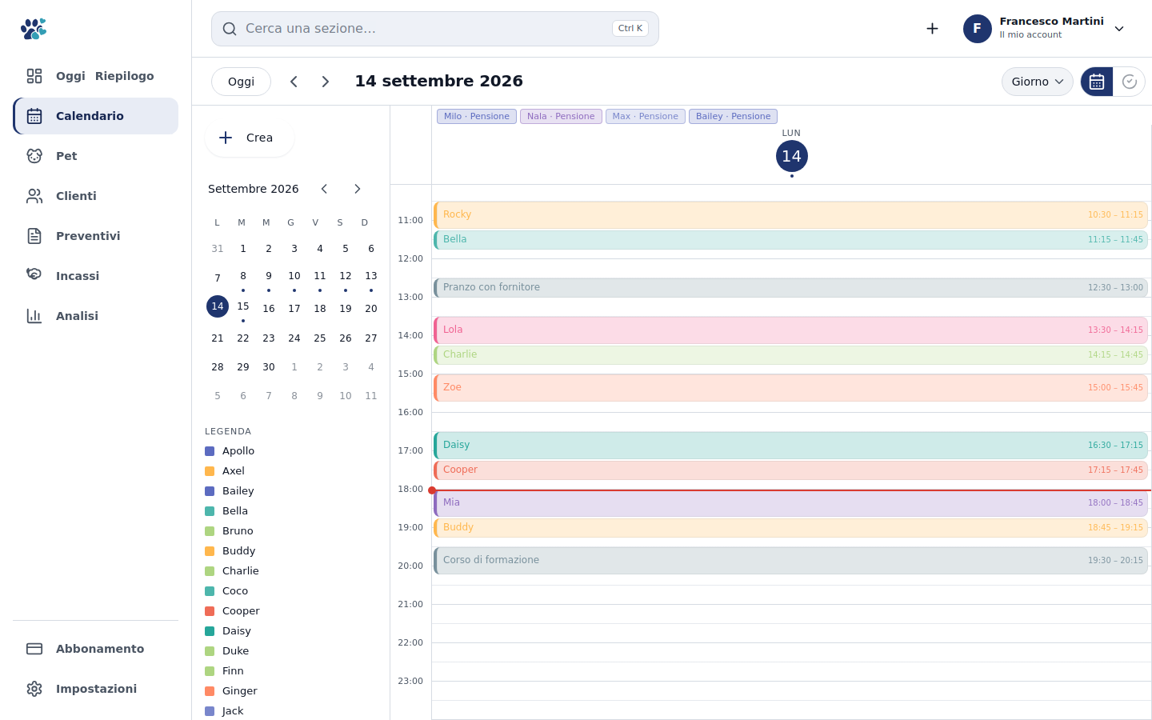Open the Milo Pensione all-day event

tap(477, 116)
